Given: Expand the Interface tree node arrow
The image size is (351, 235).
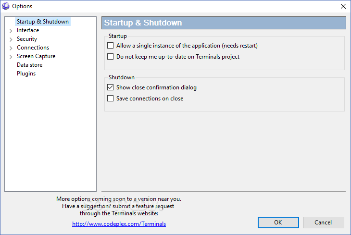Looking at the screenshot, I should click(x=11, y=31).
